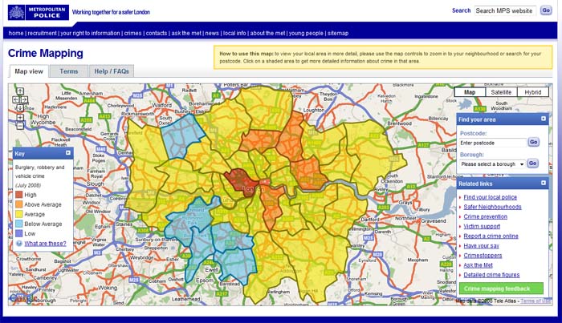562x323 pixels.
Task: Zoom in with the map plus button
Action: [20, 117]
